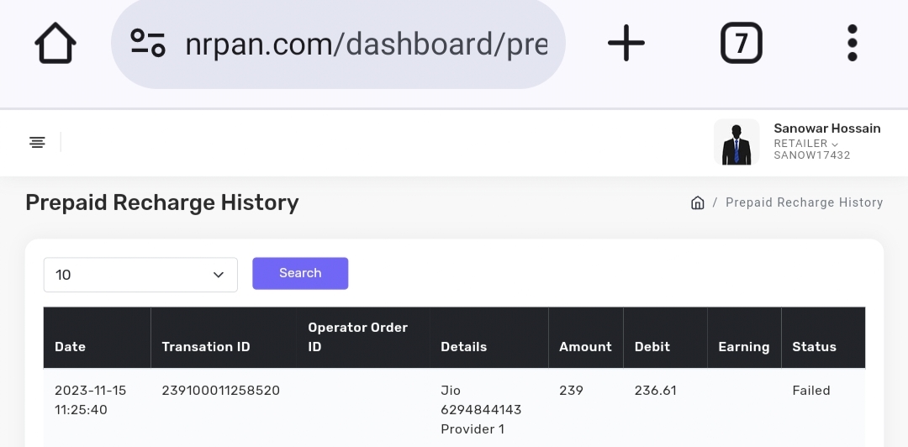Expand the RETAILER account dropdown
Viewport: 908px width, 447px height.
click(805, 144)
